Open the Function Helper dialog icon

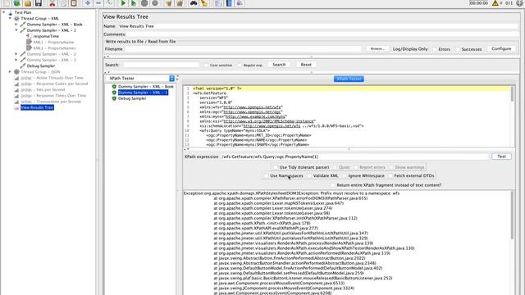point(218,3)
